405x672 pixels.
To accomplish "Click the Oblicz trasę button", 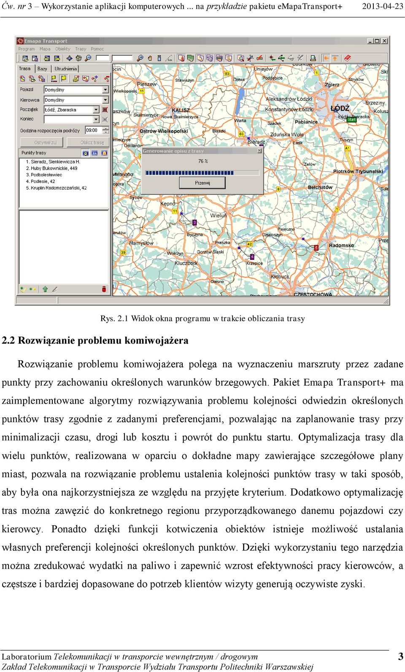I will (x=88, y=143).
